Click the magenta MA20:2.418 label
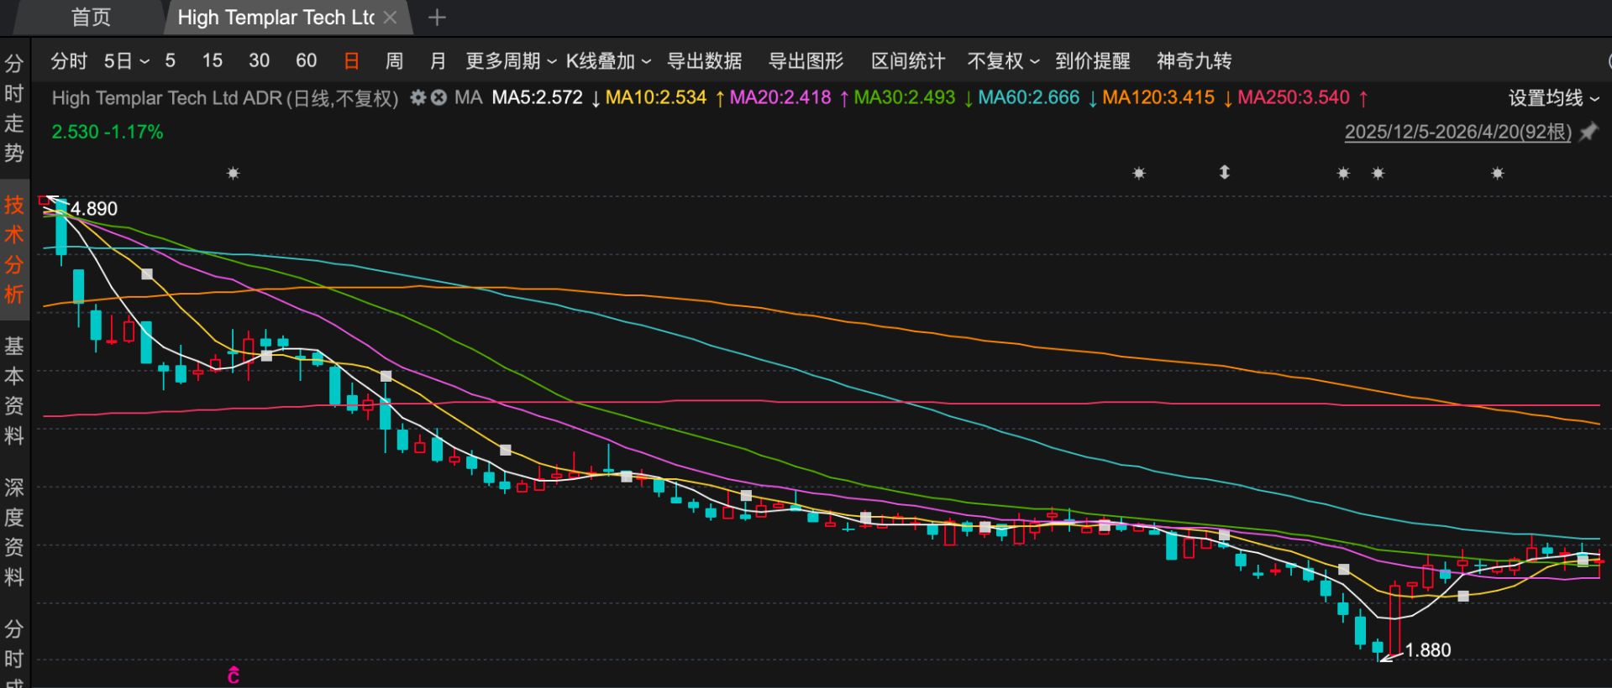This screenshot has width=1612, height=688. 780,98
